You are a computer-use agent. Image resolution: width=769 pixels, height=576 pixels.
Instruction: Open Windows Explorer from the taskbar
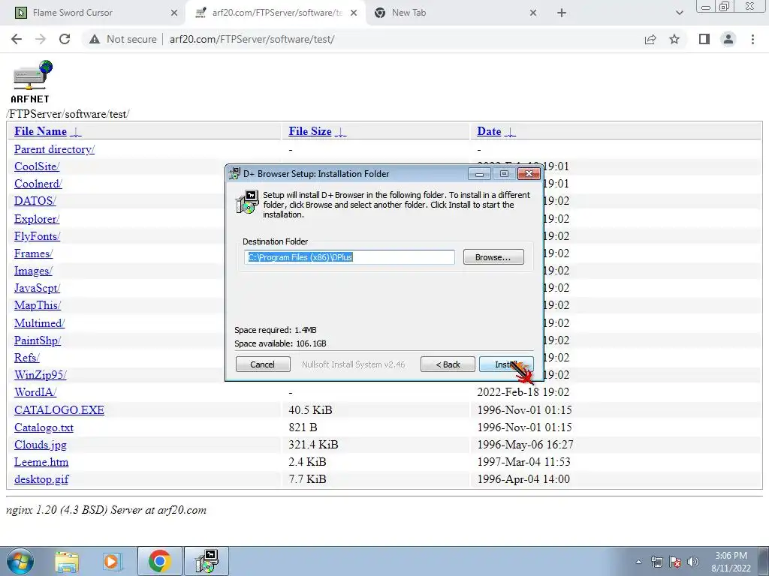tap(67, 561)
